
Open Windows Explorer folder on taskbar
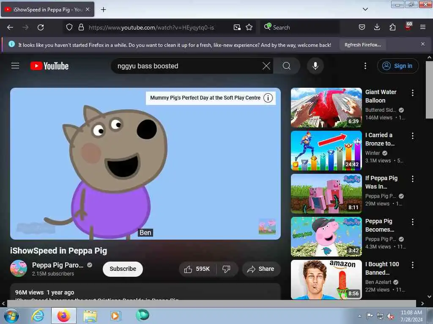pyautogui.click(x=90, y=316)
